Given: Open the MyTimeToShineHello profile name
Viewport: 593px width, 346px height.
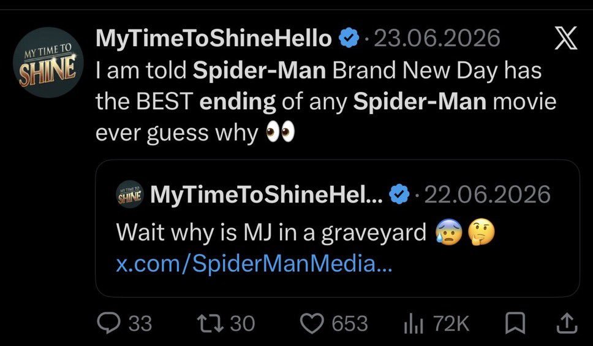Looking at the screenshot, I should [x=214, y=39].
